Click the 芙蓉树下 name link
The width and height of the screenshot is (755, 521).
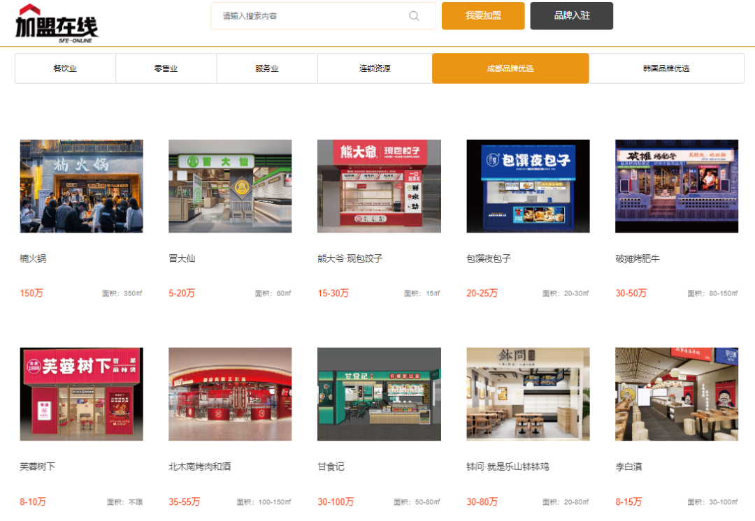point(37,467)
